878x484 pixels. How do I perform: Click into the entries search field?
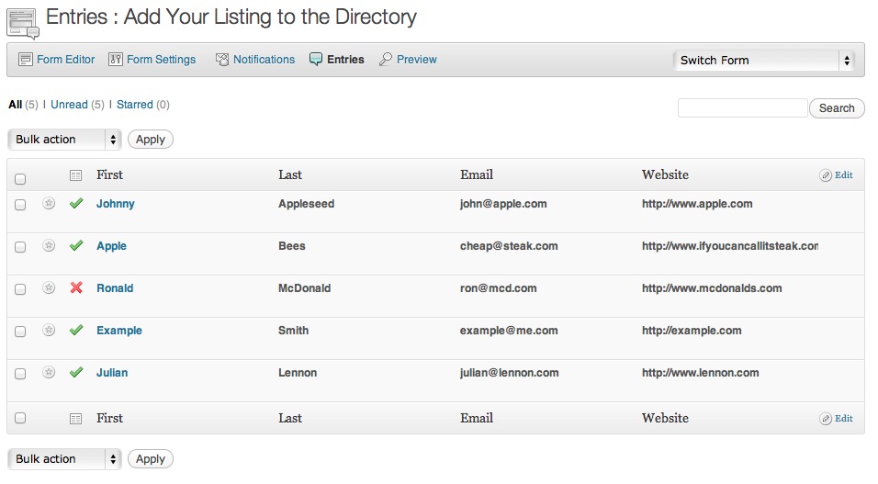tap(742, 108)
